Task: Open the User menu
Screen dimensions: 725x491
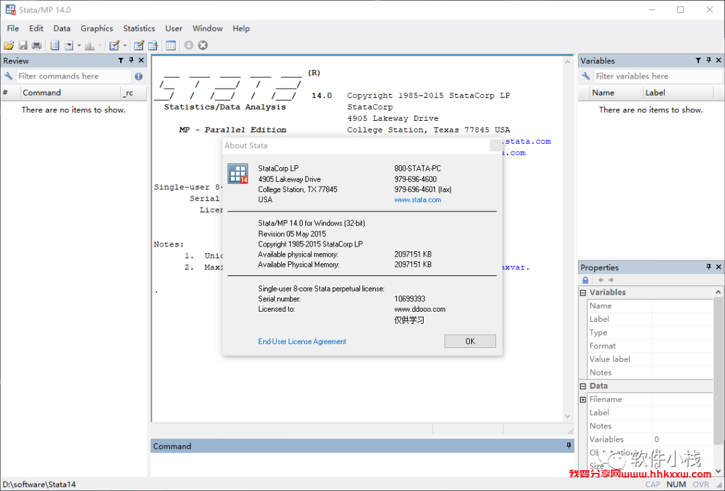Action: point(174,28)
